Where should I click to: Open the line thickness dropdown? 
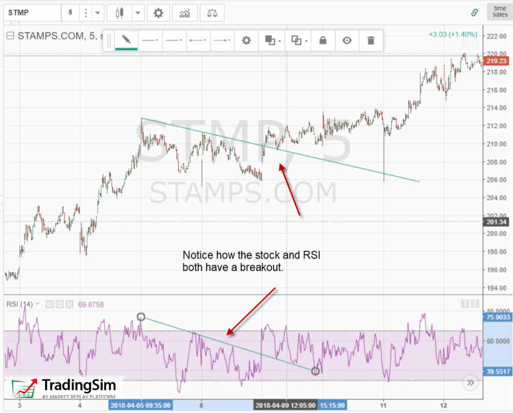174,41
